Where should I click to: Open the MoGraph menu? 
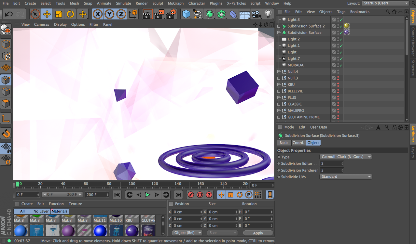(176, 3)
